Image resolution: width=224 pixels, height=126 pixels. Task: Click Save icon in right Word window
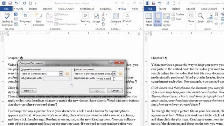point(154,3)
